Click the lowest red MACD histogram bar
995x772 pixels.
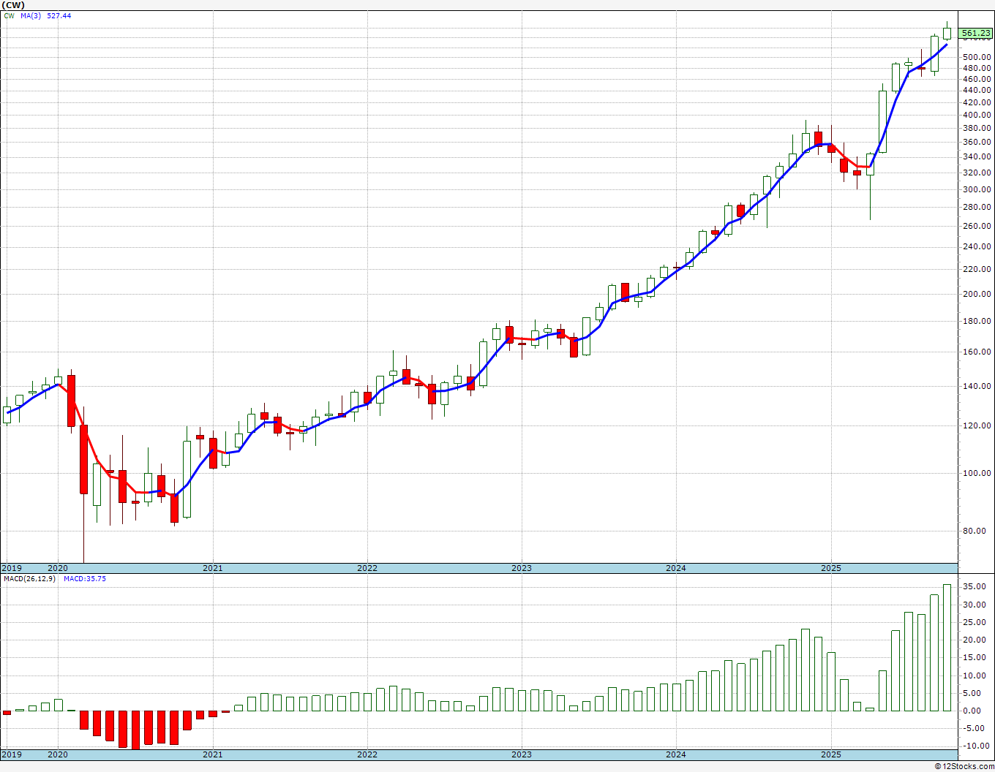pos(135,730)
